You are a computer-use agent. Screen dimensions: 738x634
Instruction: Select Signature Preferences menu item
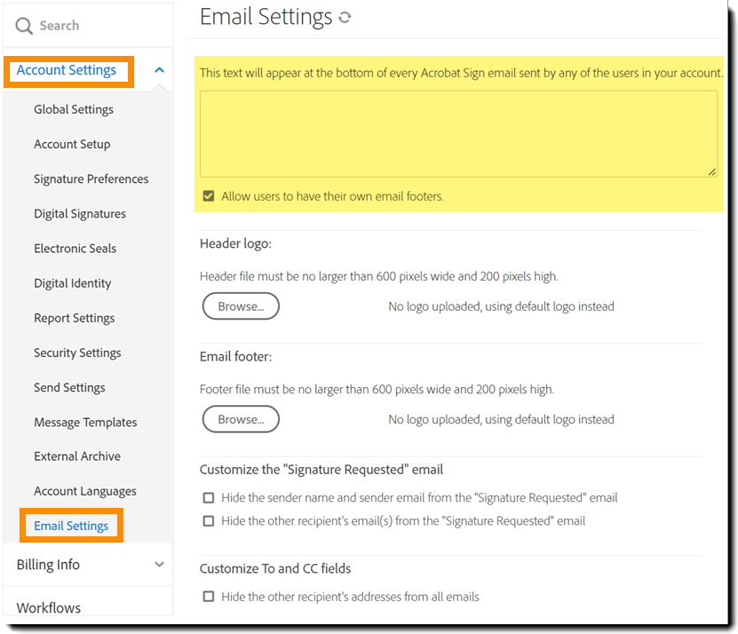tap(91, 178)
